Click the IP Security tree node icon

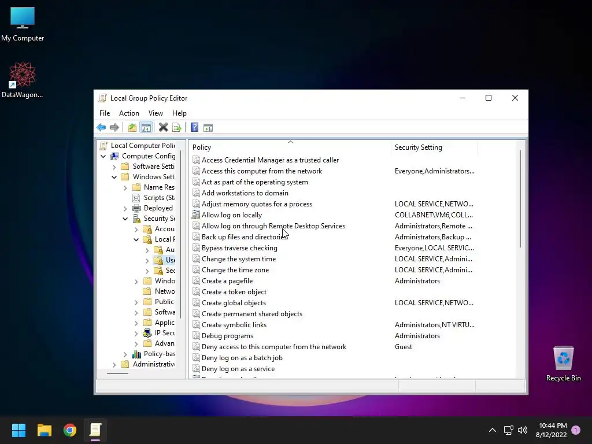[x=147, y=333]
